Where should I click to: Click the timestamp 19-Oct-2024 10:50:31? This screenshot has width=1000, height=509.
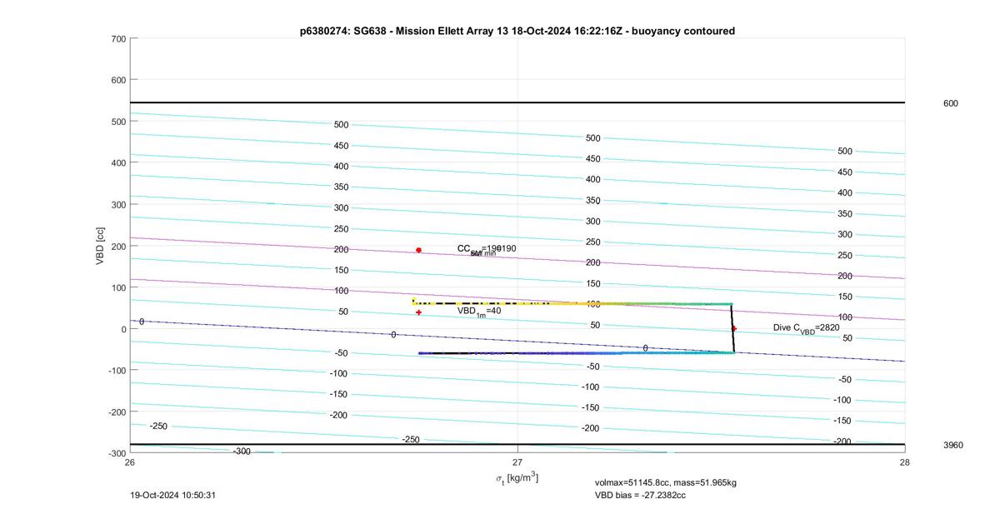pyautogui.click(x=173, y=495)
